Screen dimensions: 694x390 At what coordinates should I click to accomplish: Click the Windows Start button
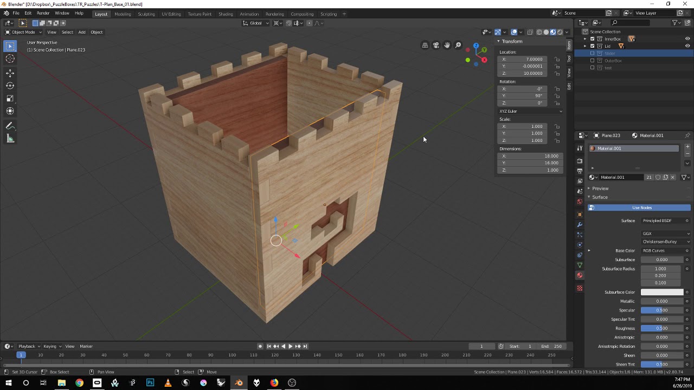9,383
